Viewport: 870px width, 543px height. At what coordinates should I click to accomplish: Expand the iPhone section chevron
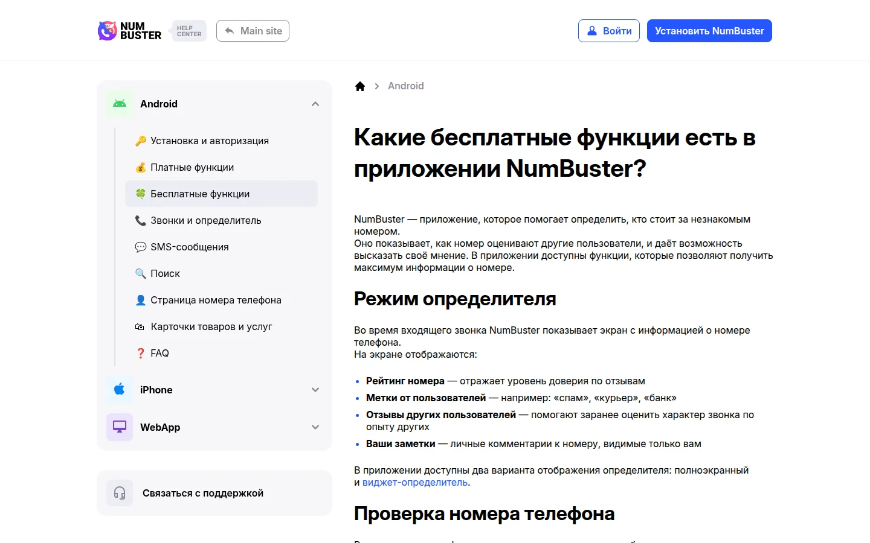pos(315,390)
